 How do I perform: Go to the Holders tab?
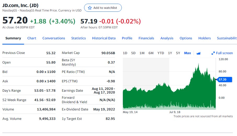205,38
